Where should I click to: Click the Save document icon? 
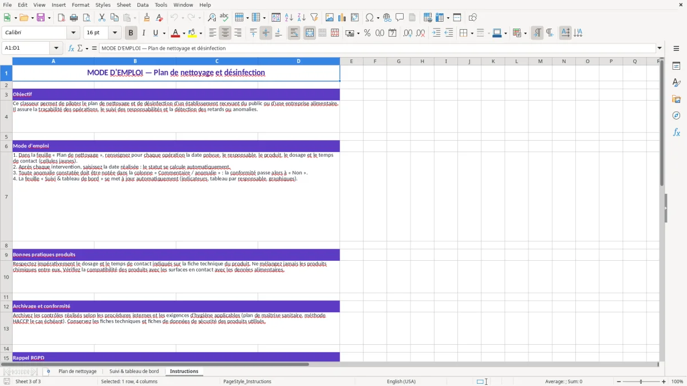41,18
